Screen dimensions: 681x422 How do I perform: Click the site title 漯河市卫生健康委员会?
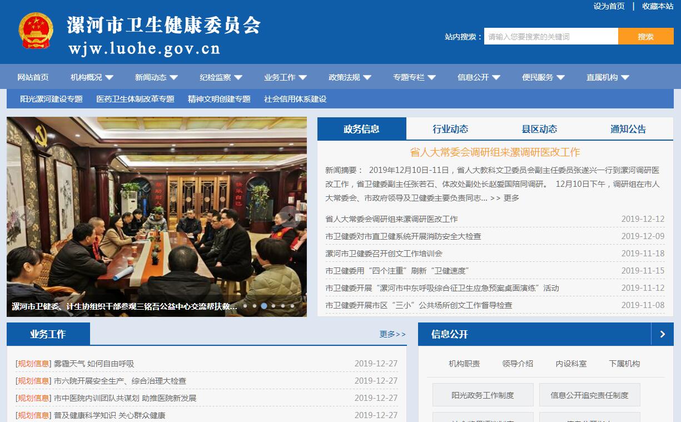pyautogui.click(x=163, y=25)
